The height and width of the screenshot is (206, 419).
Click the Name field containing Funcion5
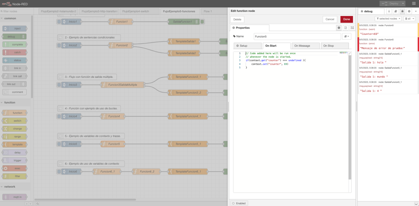coord(297,36)
